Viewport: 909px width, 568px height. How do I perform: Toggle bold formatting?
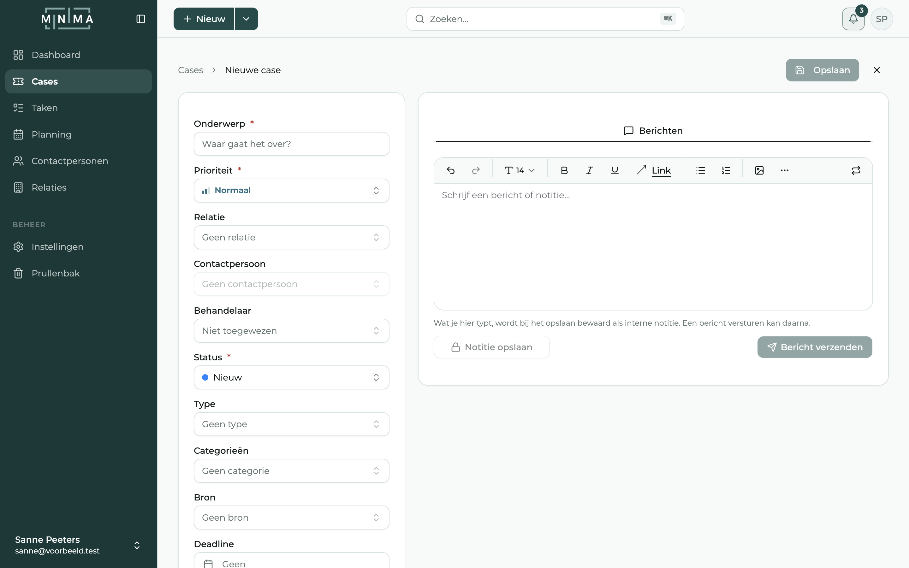(x=564, y=170)
